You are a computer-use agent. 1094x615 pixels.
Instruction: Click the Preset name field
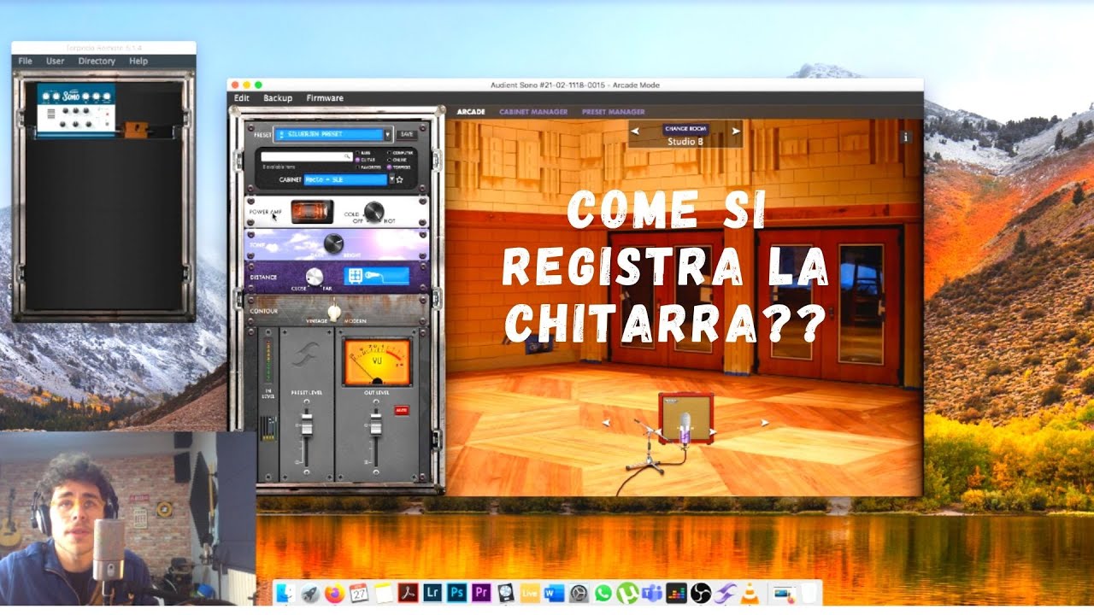pyautogui.click(x=329, y=134)
